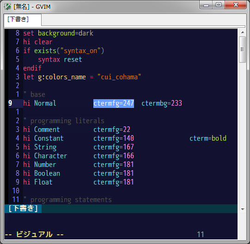Click the 'hi clear' line
Viewport: 250px width, 244px height.
(38, 42)
